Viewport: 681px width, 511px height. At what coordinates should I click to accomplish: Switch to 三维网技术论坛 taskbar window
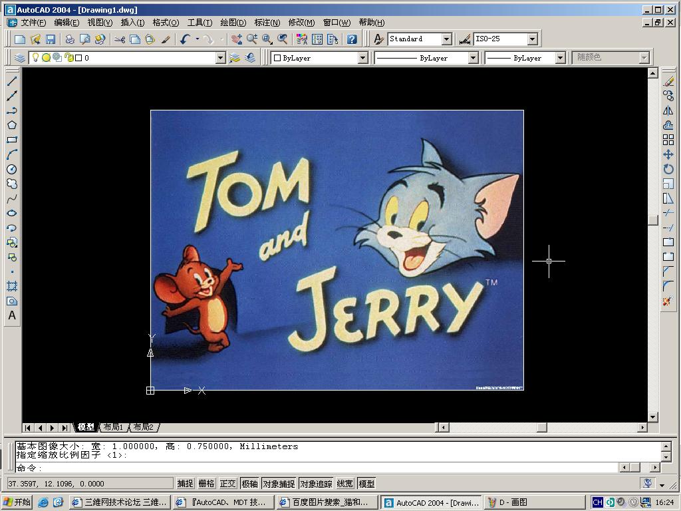pyautogui.click(x=120, y=502)
